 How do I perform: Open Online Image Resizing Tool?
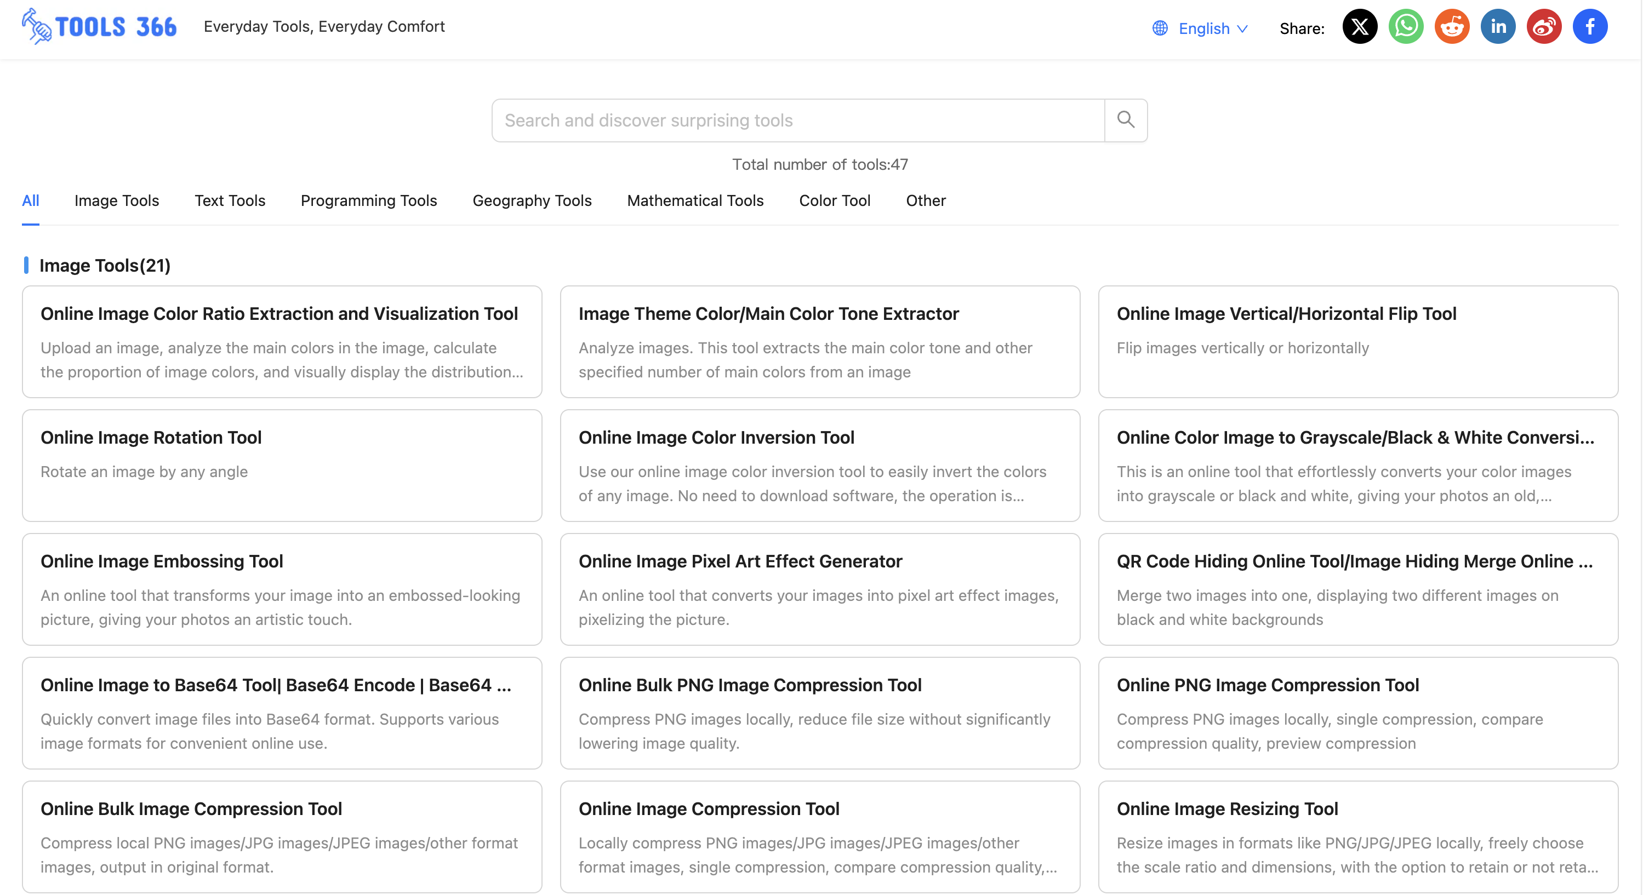click(1358, 836)
